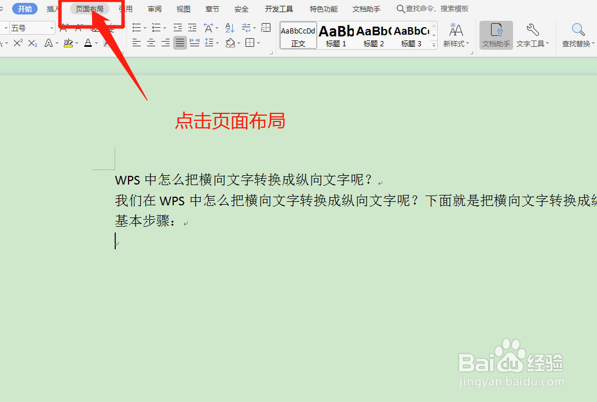Open the styles pane dialog launcher
The height and width of the screenshot is (402, 597).
tap(471, 53)
